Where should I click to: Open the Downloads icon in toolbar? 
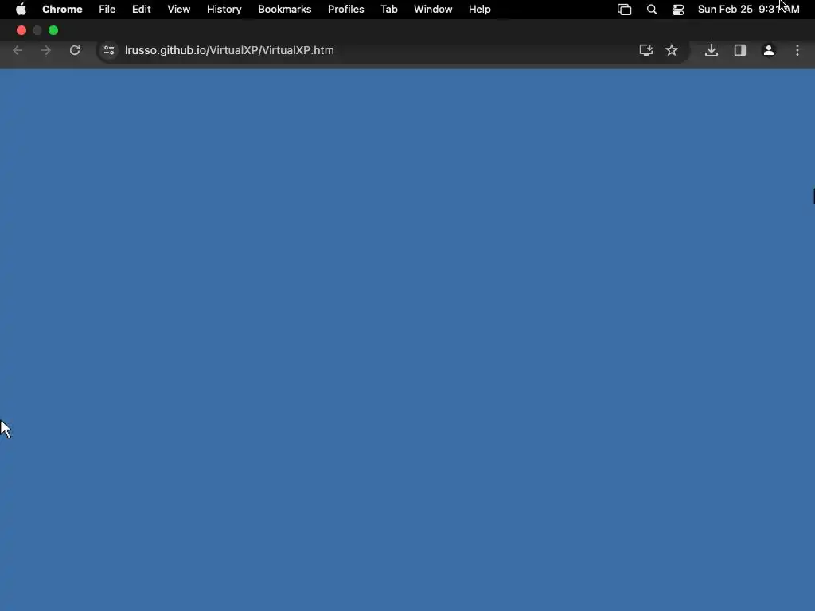[x=712, y=50]
